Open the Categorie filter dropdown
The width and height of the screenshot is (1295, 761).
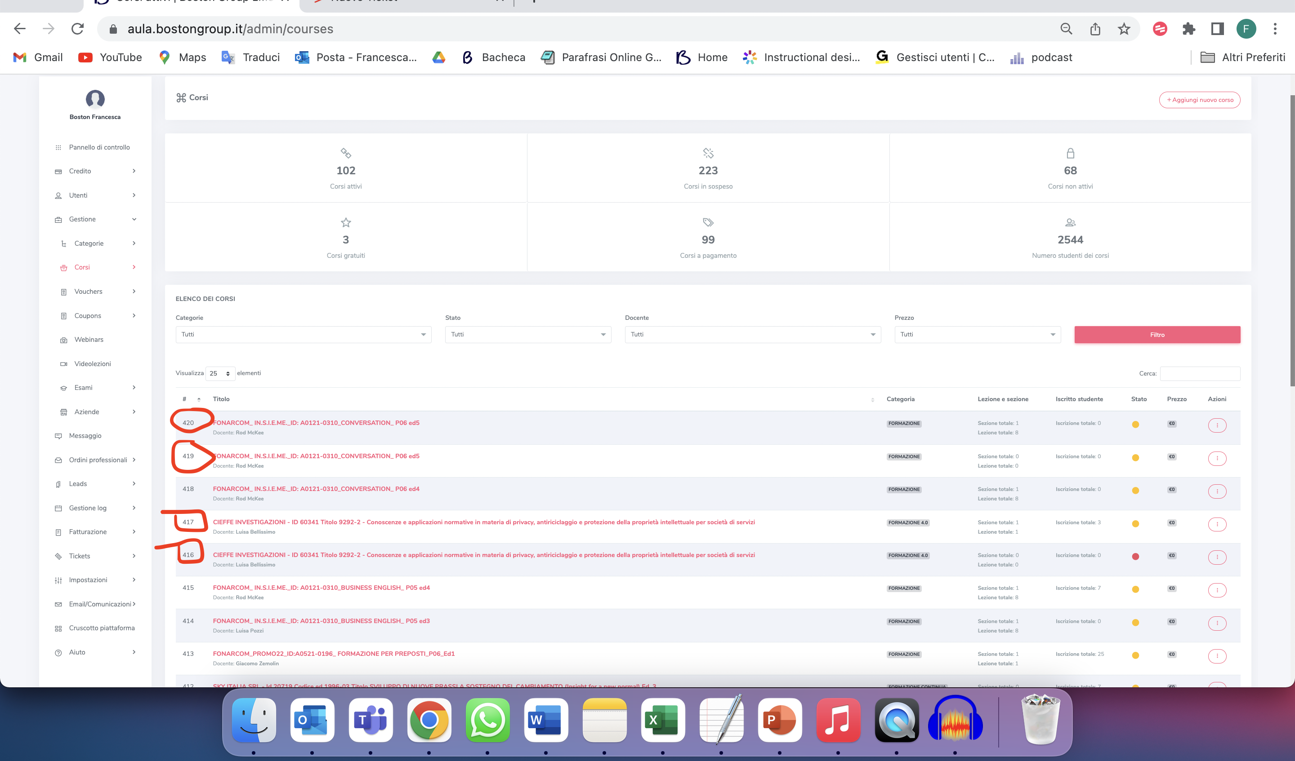(x=303, y=334)
